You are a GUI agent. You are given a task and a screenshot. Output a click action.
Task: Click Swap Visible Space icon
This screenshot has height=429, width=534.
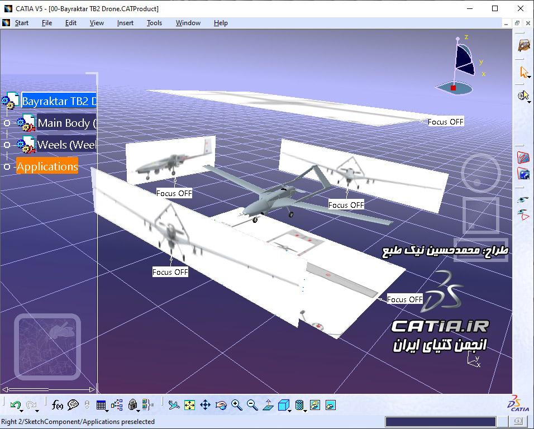[x=330, y=405]
